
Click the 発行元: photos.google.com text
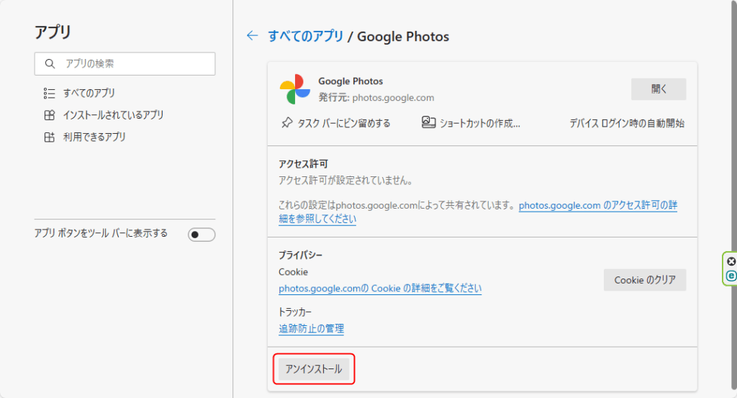click(376, 97)
